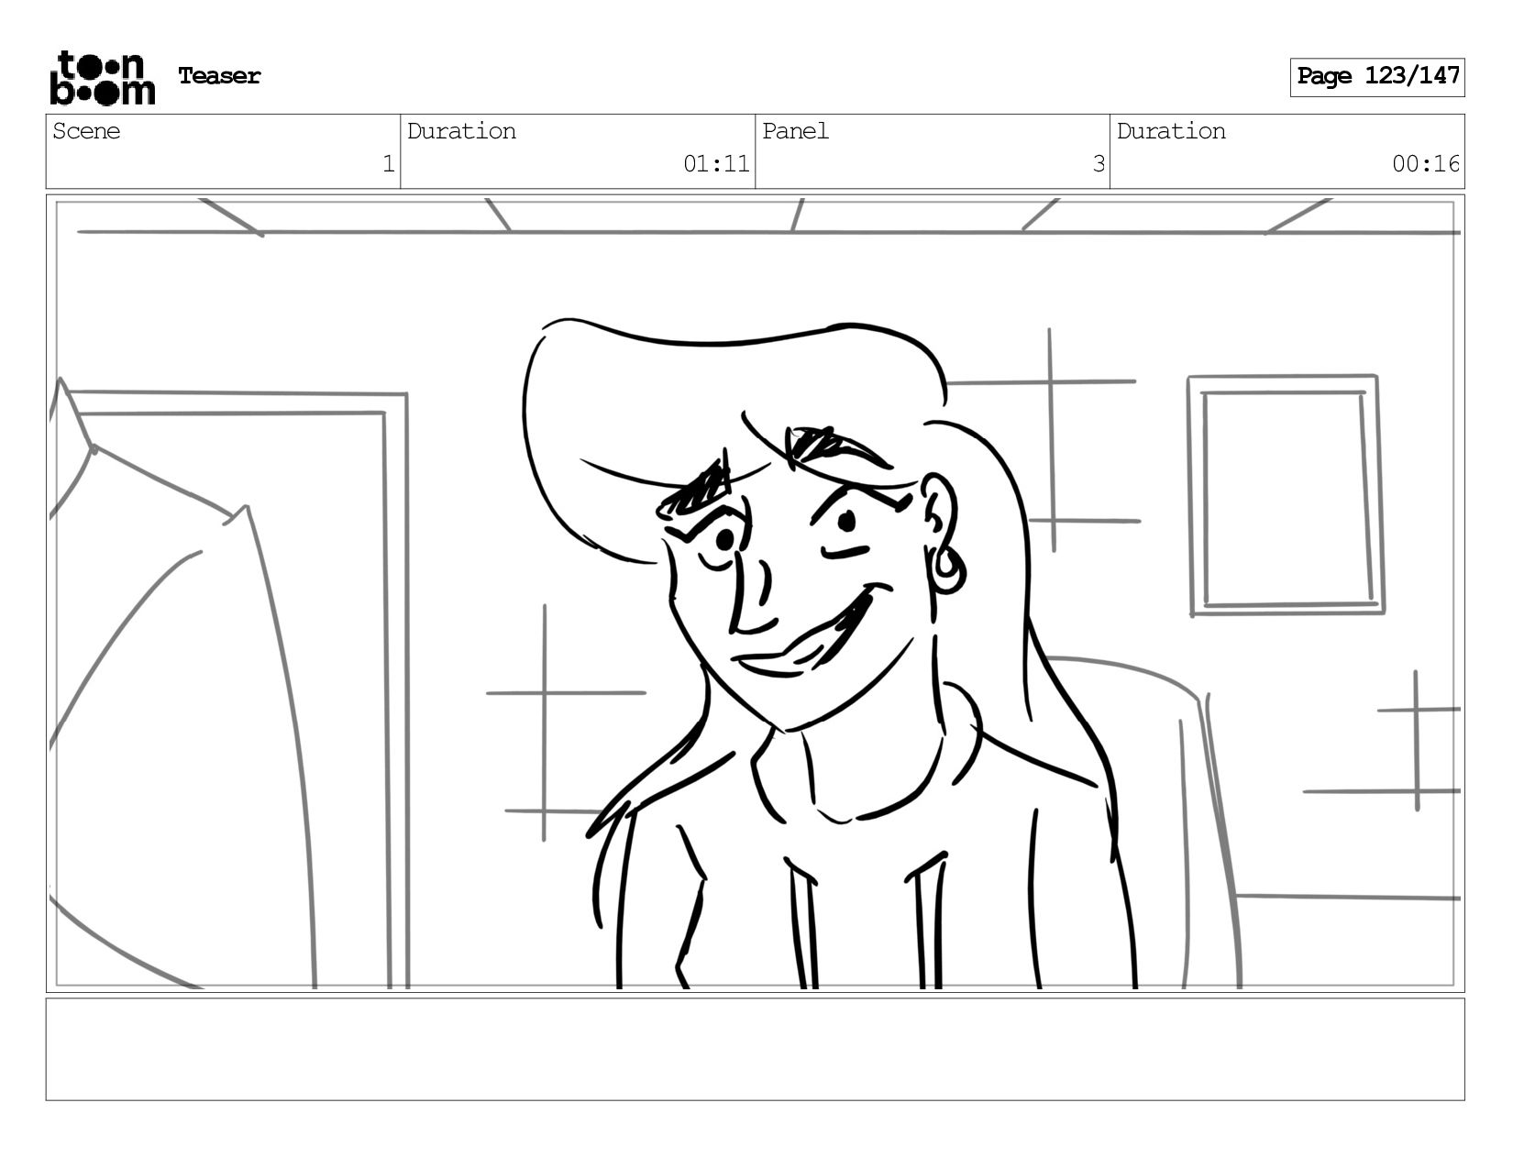This screenshot has width=1513, height=1169.
Task: Click the "Scene" header label
Action: coord(86,131)
